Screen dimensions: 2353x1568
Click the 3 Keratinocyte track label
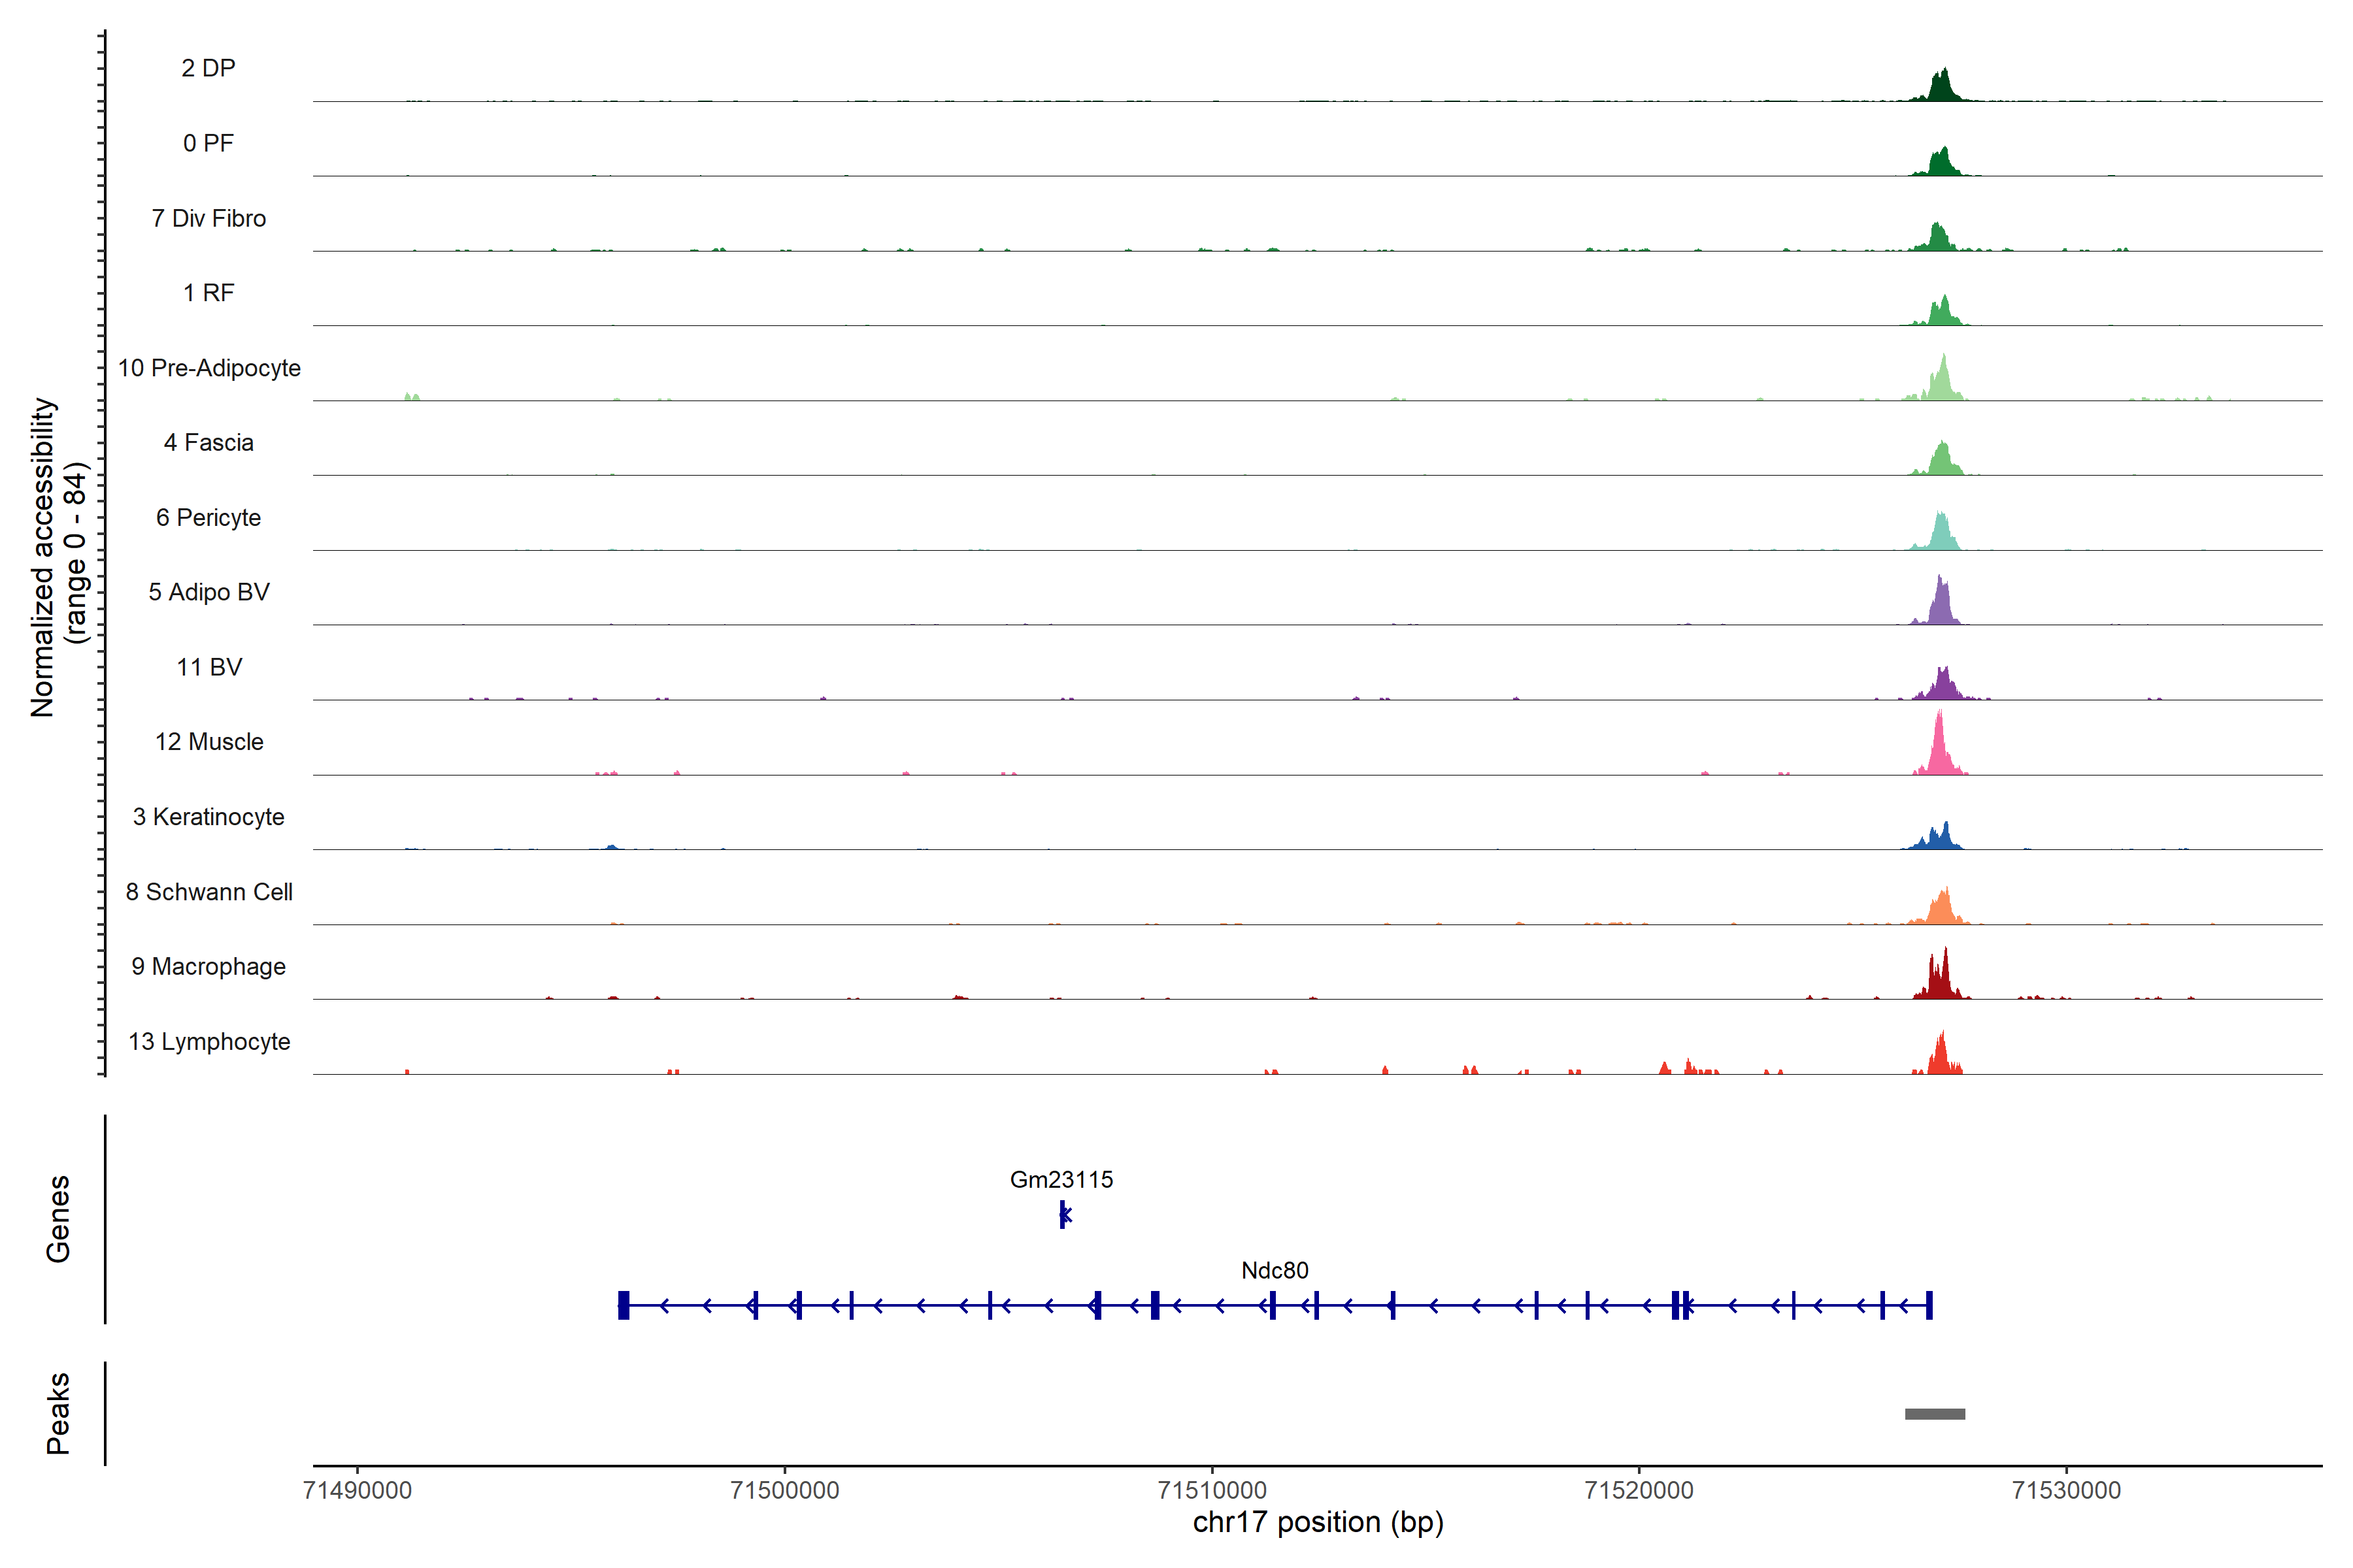pos(208,817)
